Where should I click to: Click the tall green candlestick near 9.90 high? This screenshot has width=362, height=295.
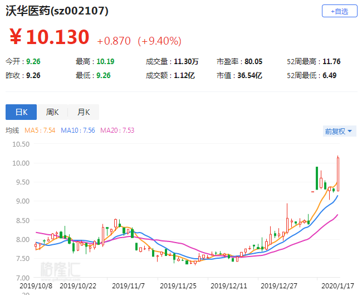click(x=317, y=178)
